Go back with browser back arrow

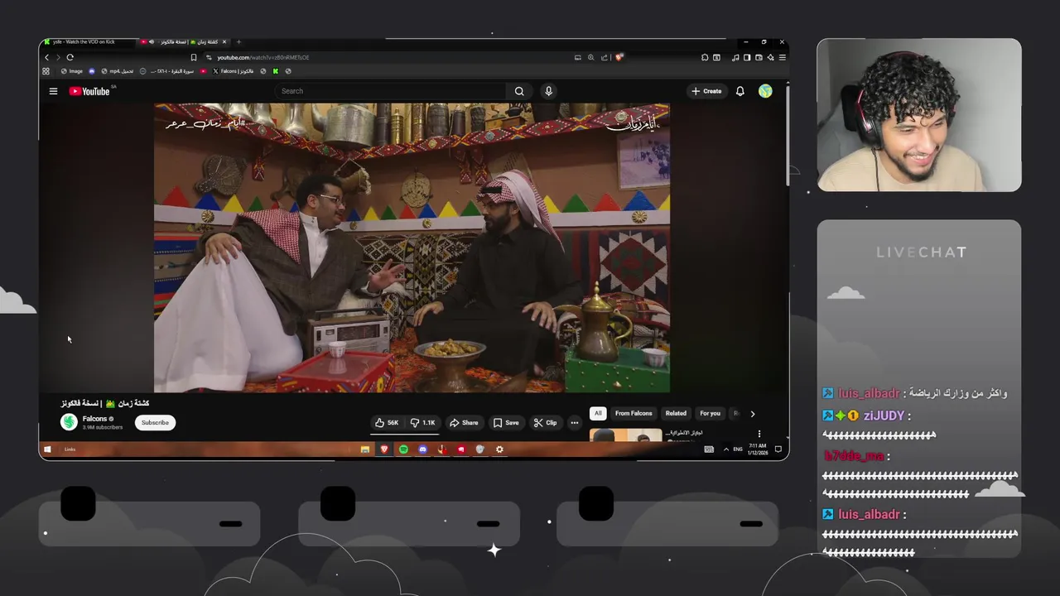click(46, 57)
